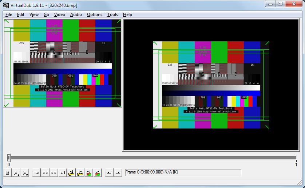Open the Help menu
305x188 pixels.
(127, 15)
